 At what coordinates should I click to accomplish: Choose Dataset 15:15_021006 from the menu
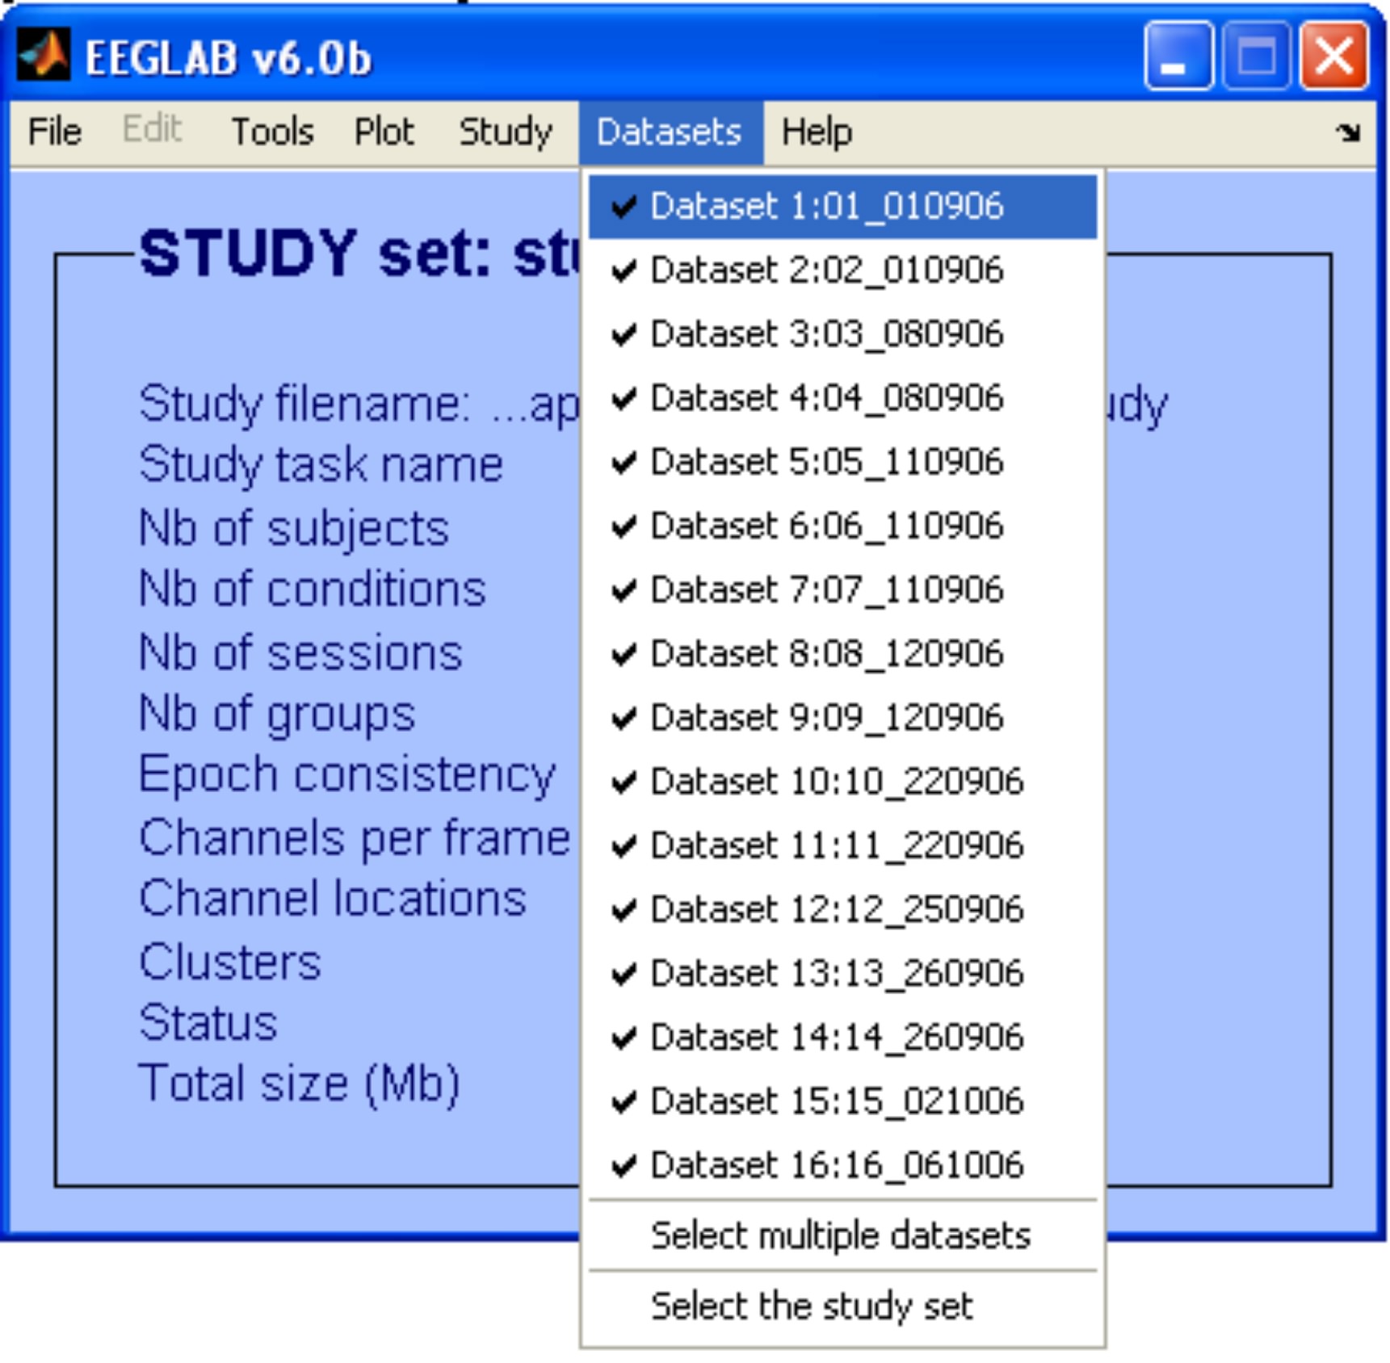point(842,1101)
